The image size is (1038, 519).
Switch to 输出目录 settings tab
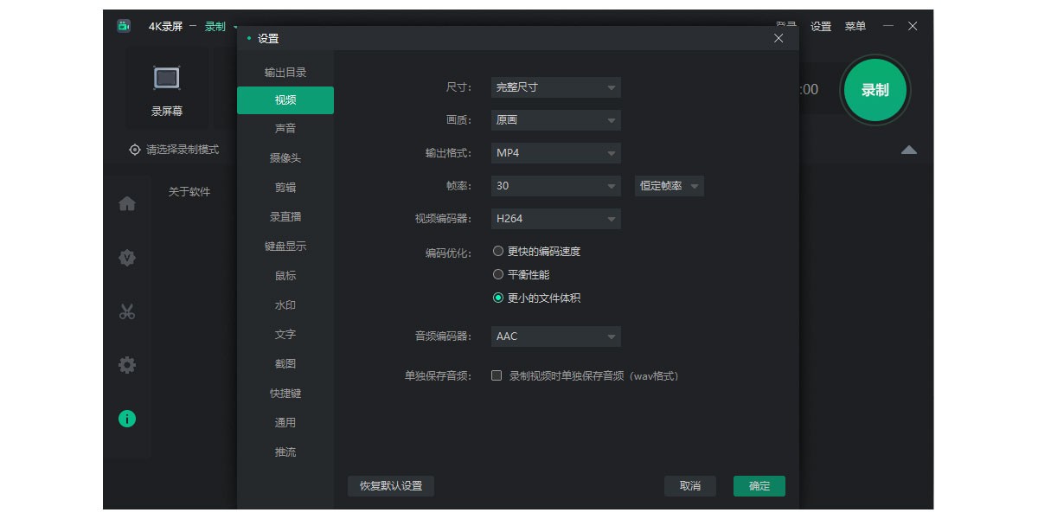click(x=285, y=73)
